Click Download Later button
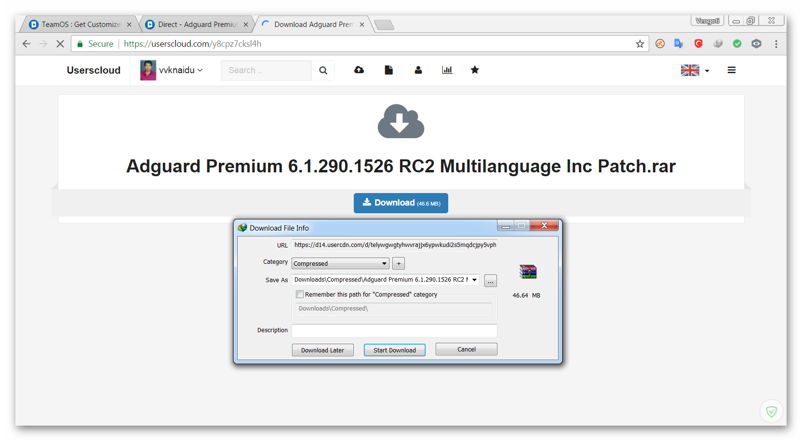The width and height of the screenshot is (802, 441). (323, 350)
